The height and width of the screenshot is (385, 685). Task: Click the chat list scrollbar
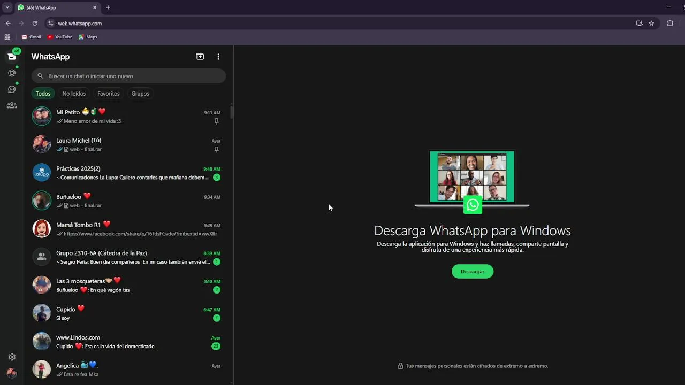(231, 112)
